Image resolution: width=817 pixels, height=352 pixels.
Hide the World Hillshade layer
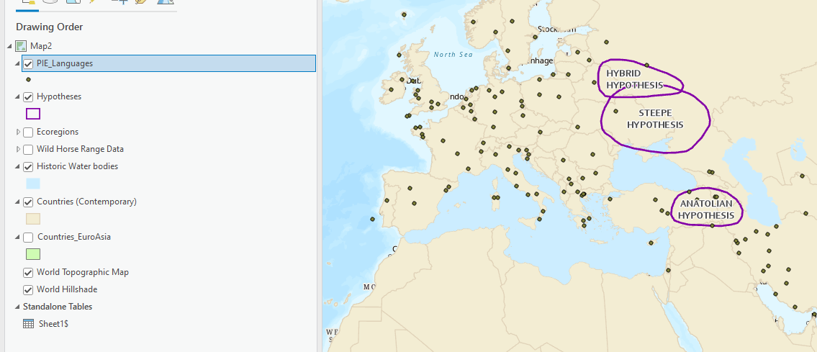click(29, 290)
